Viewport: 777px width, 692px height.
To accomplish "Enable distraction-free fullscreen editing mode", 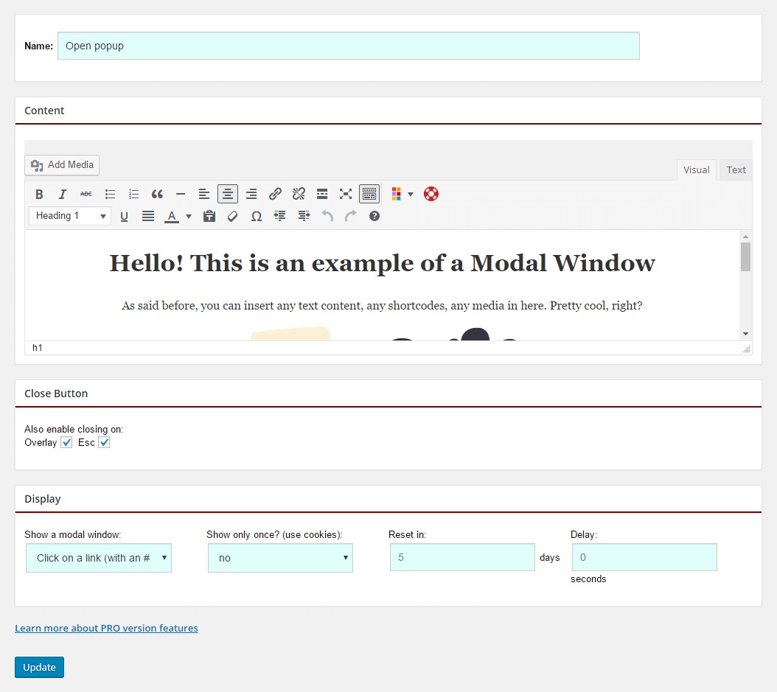I will pos(346,194).
